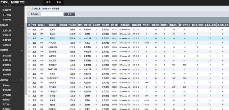This screenshot has width=229, height=110.
Task: Open the 更新 link for room 347
Action: click(34, 30)
